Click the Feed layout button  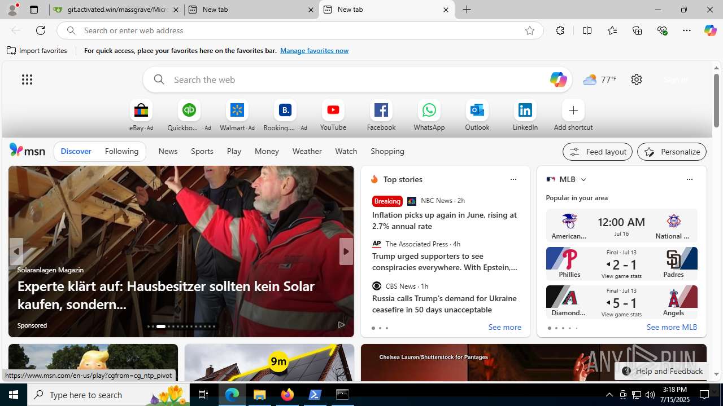(x=597, y=152)
